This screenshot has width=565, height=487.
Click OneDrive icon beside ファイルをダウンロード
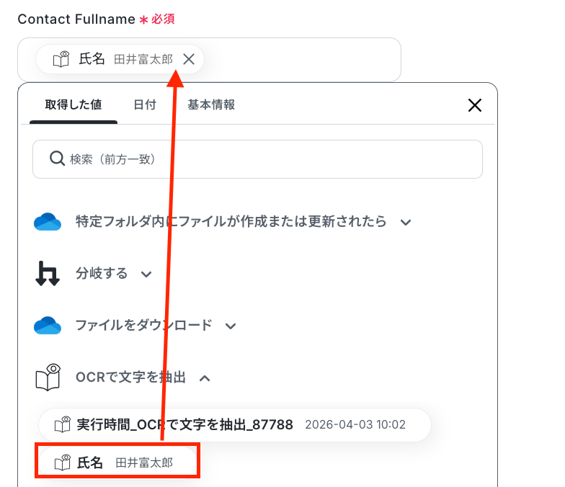(x=48, y=326)
